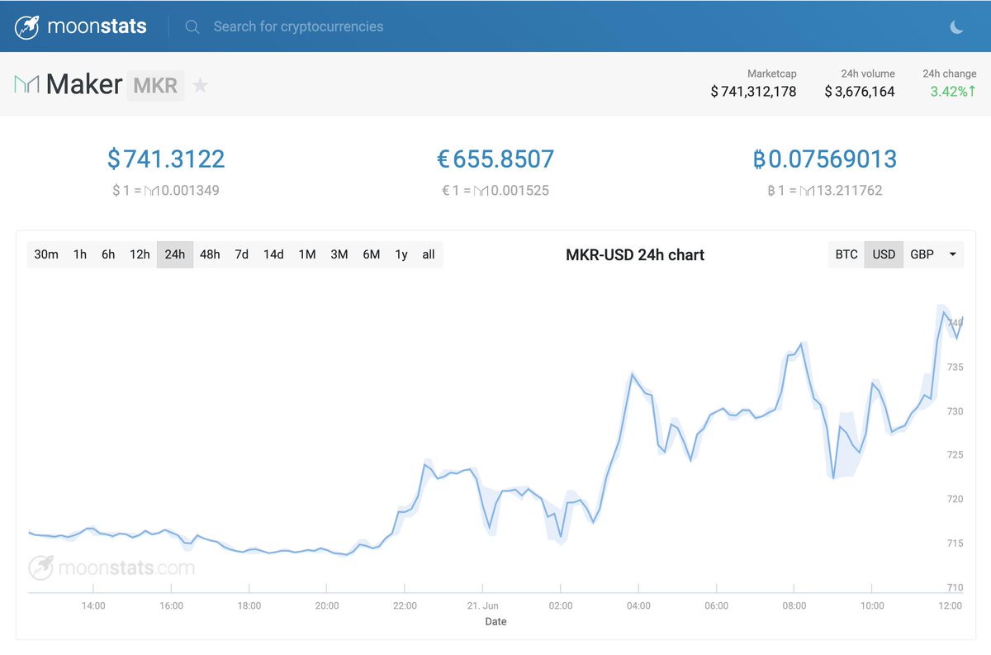Viewport: 991px width, 655px height.
Task: Toggle dark mode with the moon icon
Action: click(x=956, y=26)
